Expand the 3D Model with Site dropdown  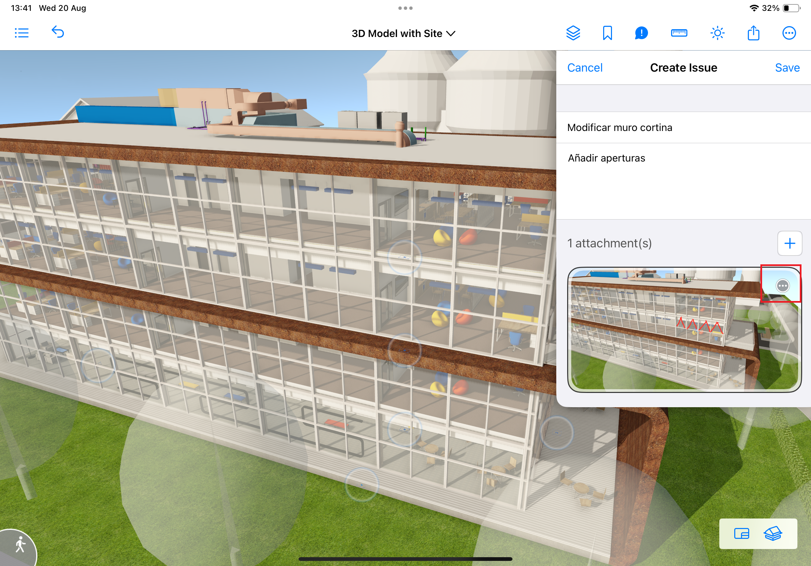pos(403,34)
